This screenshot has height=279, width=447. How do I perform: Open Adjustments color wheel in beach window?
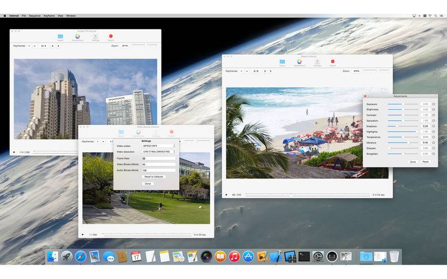click(x=299, y=61)
